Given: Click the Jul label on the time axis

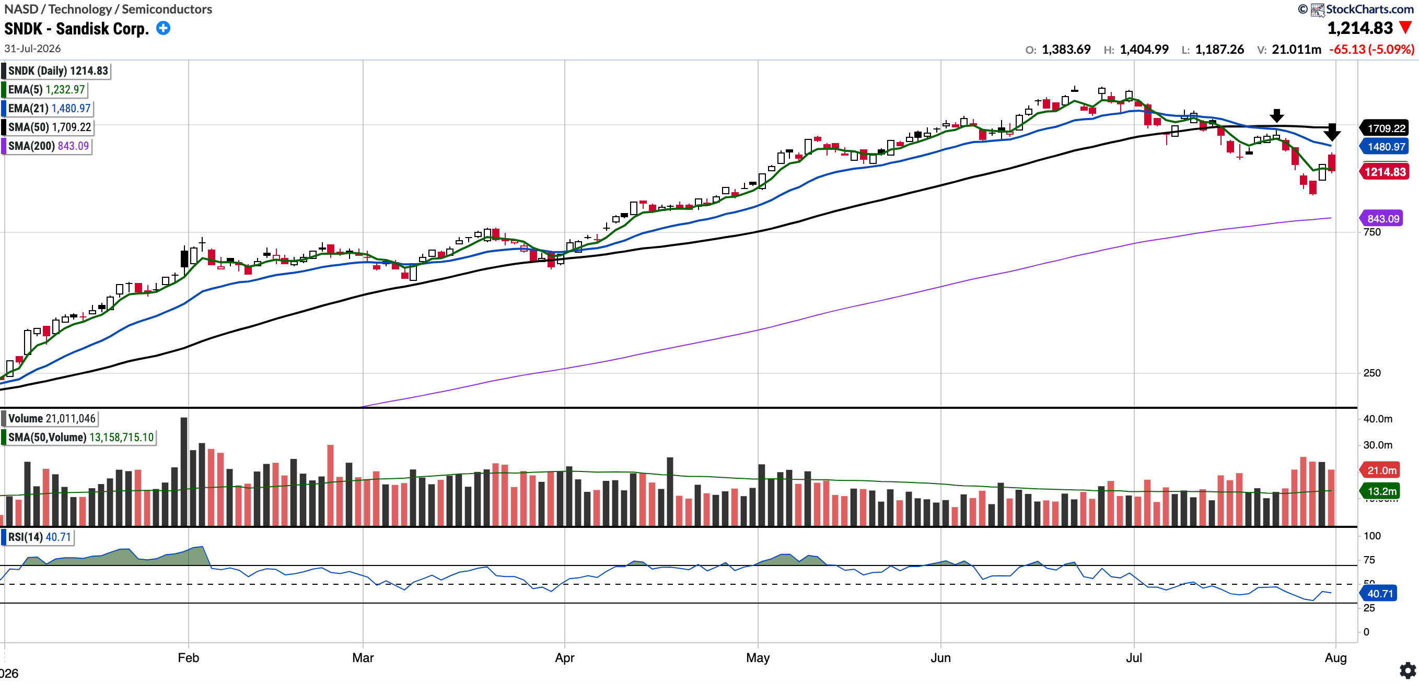Looking at the screenshot, I should coord(1134,657).
